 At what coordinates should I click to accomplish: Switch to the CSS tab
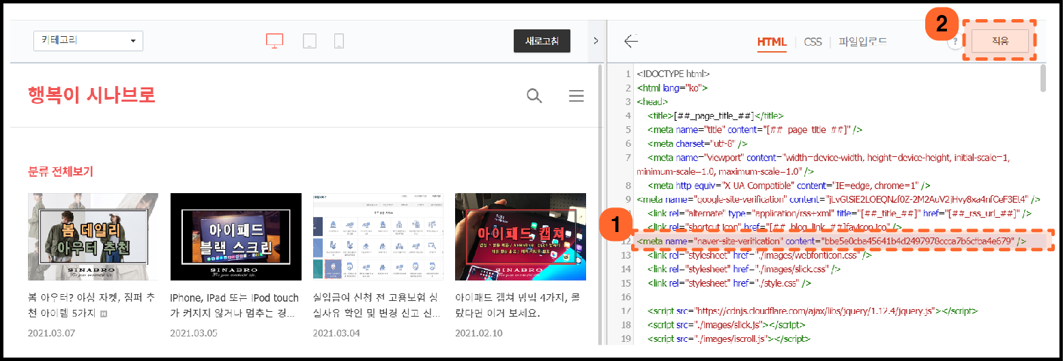pos(813,42)
